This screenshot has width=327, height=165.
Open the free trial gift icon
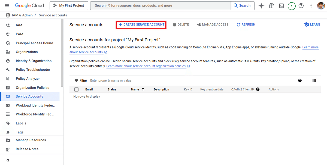(x=271, y=6)
